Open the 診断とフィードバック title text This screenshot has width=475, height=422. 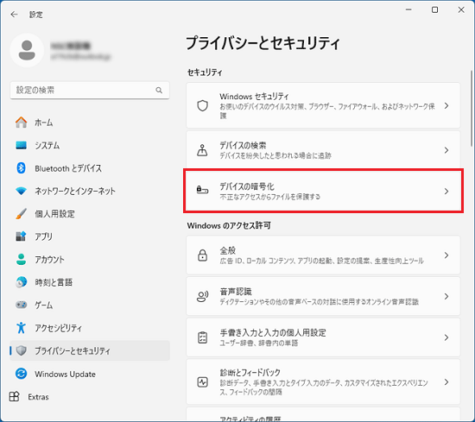pyautogui.click(x=250, y=372)
